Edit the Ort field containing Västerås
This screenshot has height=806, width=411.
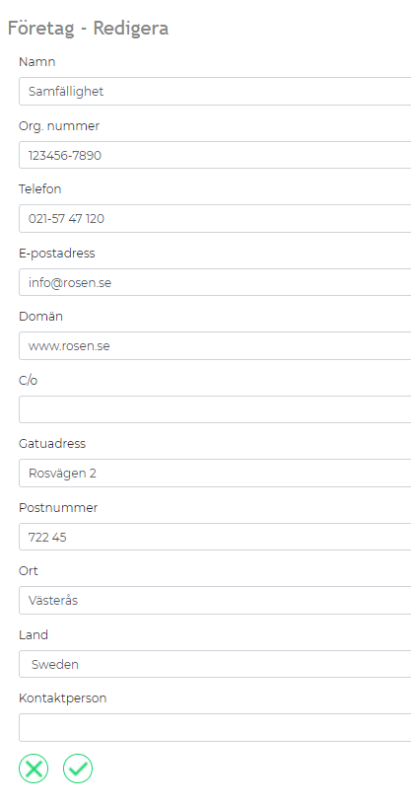tap(215, 601)
